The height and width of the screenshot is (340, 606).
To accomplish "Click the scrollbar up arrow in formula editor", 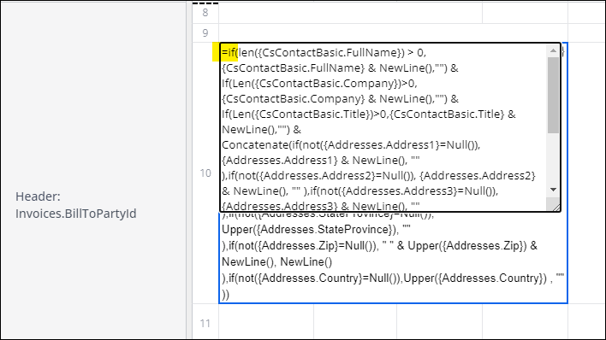I will coord(553,50).
